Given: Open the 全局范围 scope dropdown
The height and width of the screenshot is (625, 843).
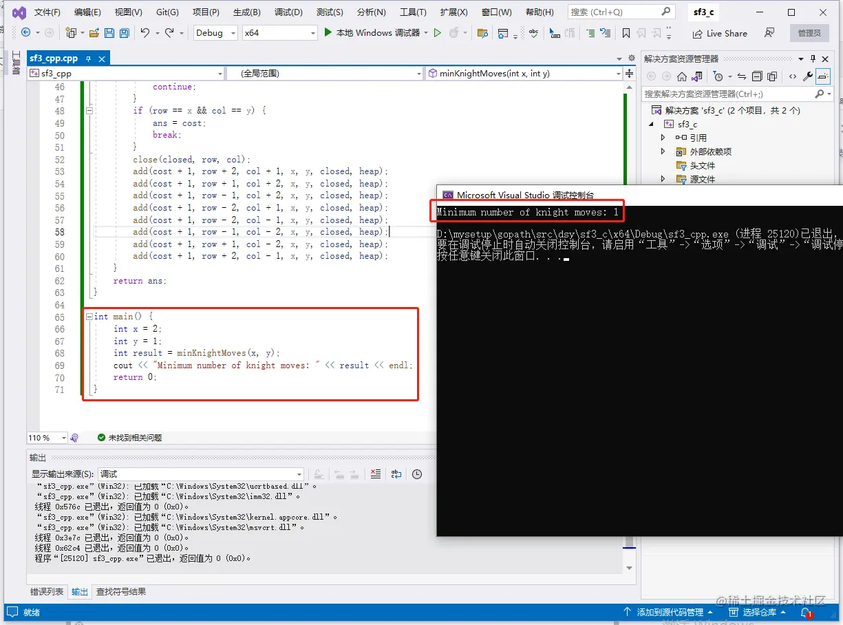Looking at the screenshot, I should point(324,73).
